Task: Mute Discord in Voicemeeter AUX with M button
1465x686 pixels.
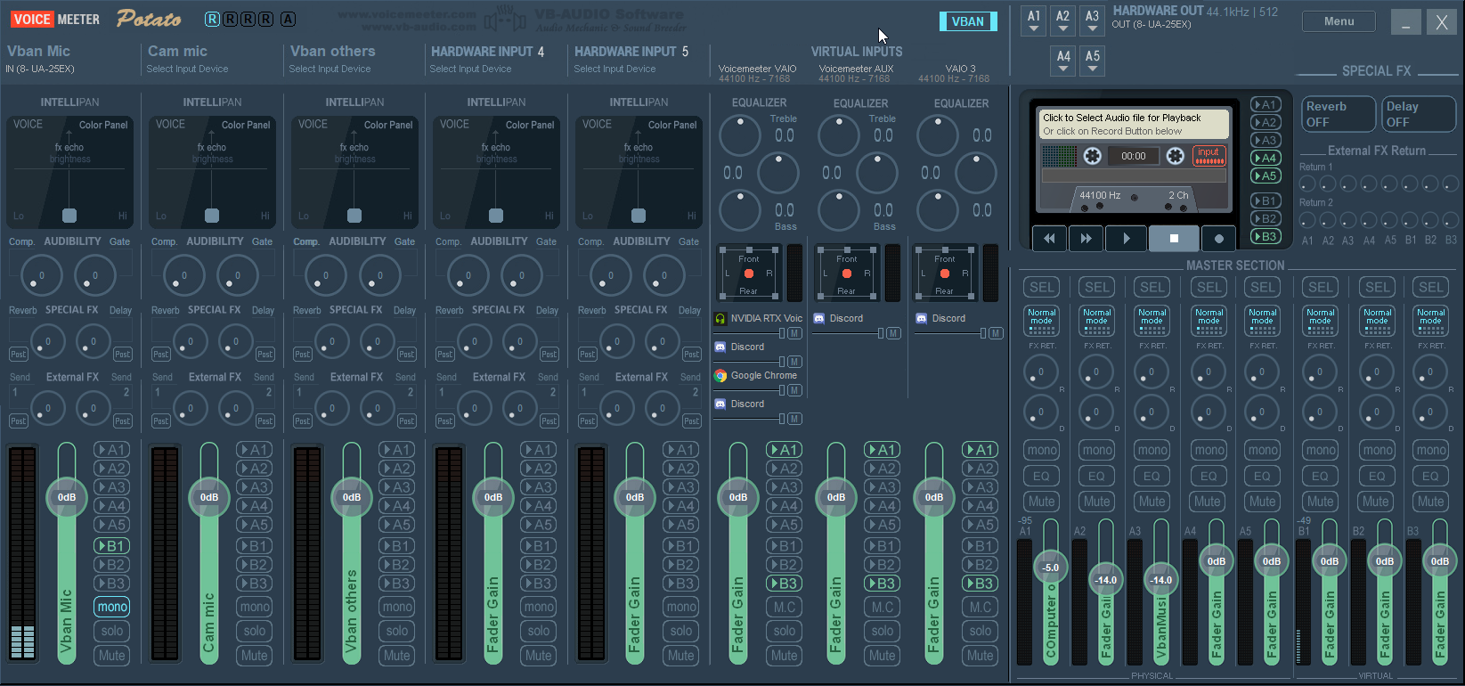Action: [893, 333]
